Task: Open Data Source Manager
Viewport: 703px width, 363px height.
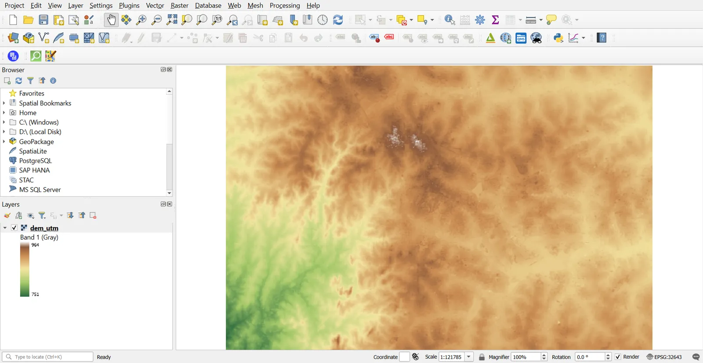Action: [13, 38]
